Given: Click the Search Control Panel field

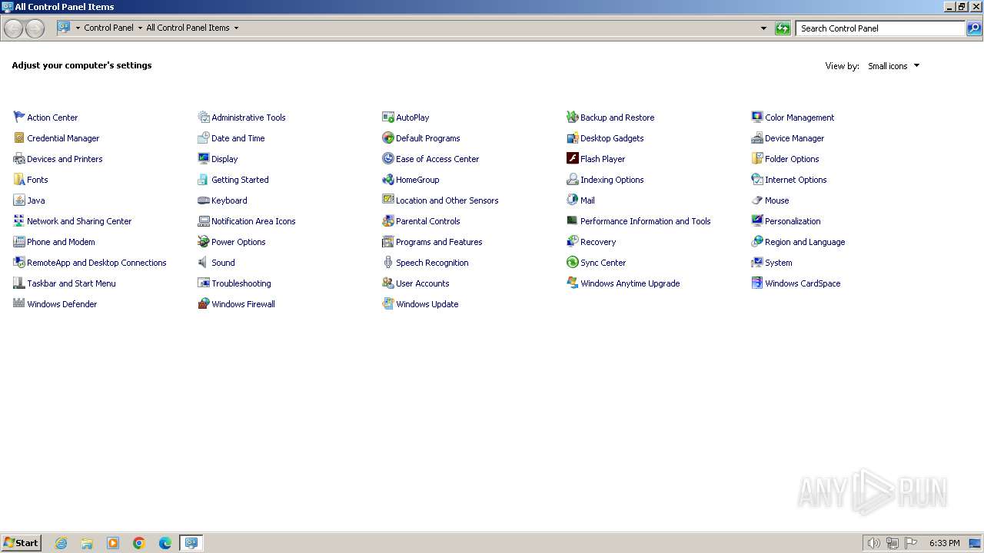Looking at the screenshot, I should coord(880,28).
